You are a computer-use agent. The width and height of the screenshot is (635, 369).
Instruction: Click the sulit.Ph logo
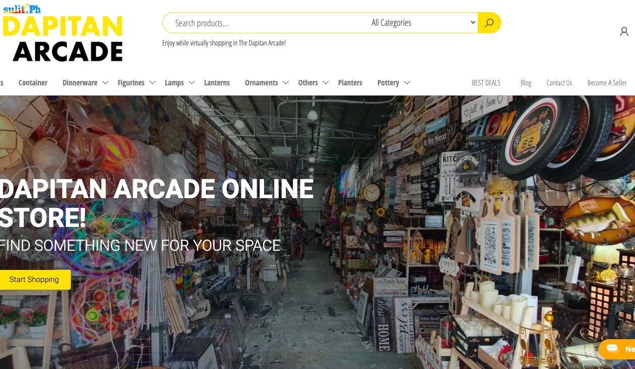[22, 8]
